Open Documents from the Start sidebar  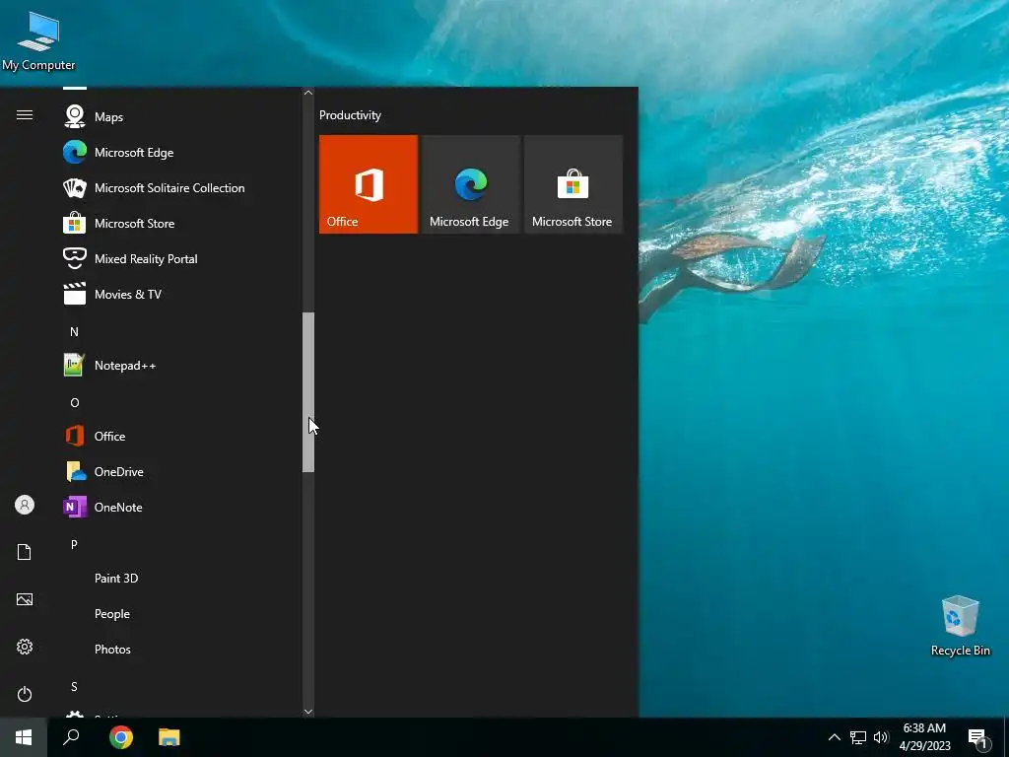[x=25, y=552]
